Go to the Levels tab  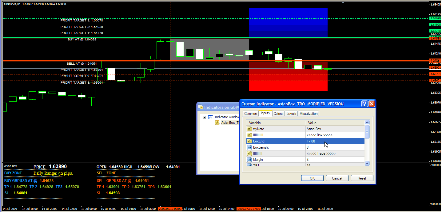coord(291,114)
